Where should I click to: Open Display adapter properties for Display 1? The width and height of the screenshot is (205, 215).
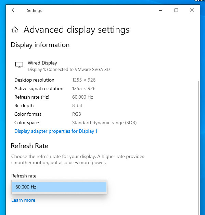coord(56,131)
